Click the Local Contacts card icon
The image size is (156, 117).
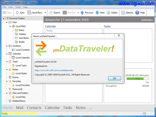click(x=13, y=50)
